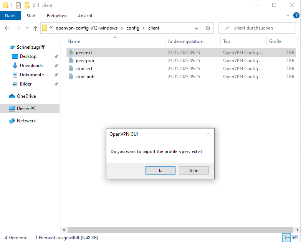Confirm profile import with Ja button
Viewport: 301px width, 242px height.
pyautogui.click(x=160, y=170)
